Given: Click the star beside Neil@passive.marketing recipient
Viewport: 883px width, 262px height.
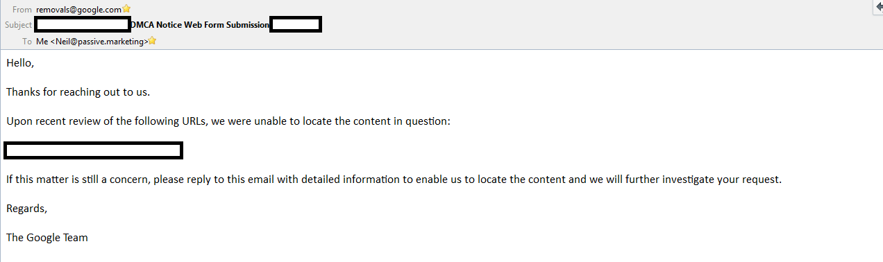Looking at the screenshot, I should (x=152, y=41).
